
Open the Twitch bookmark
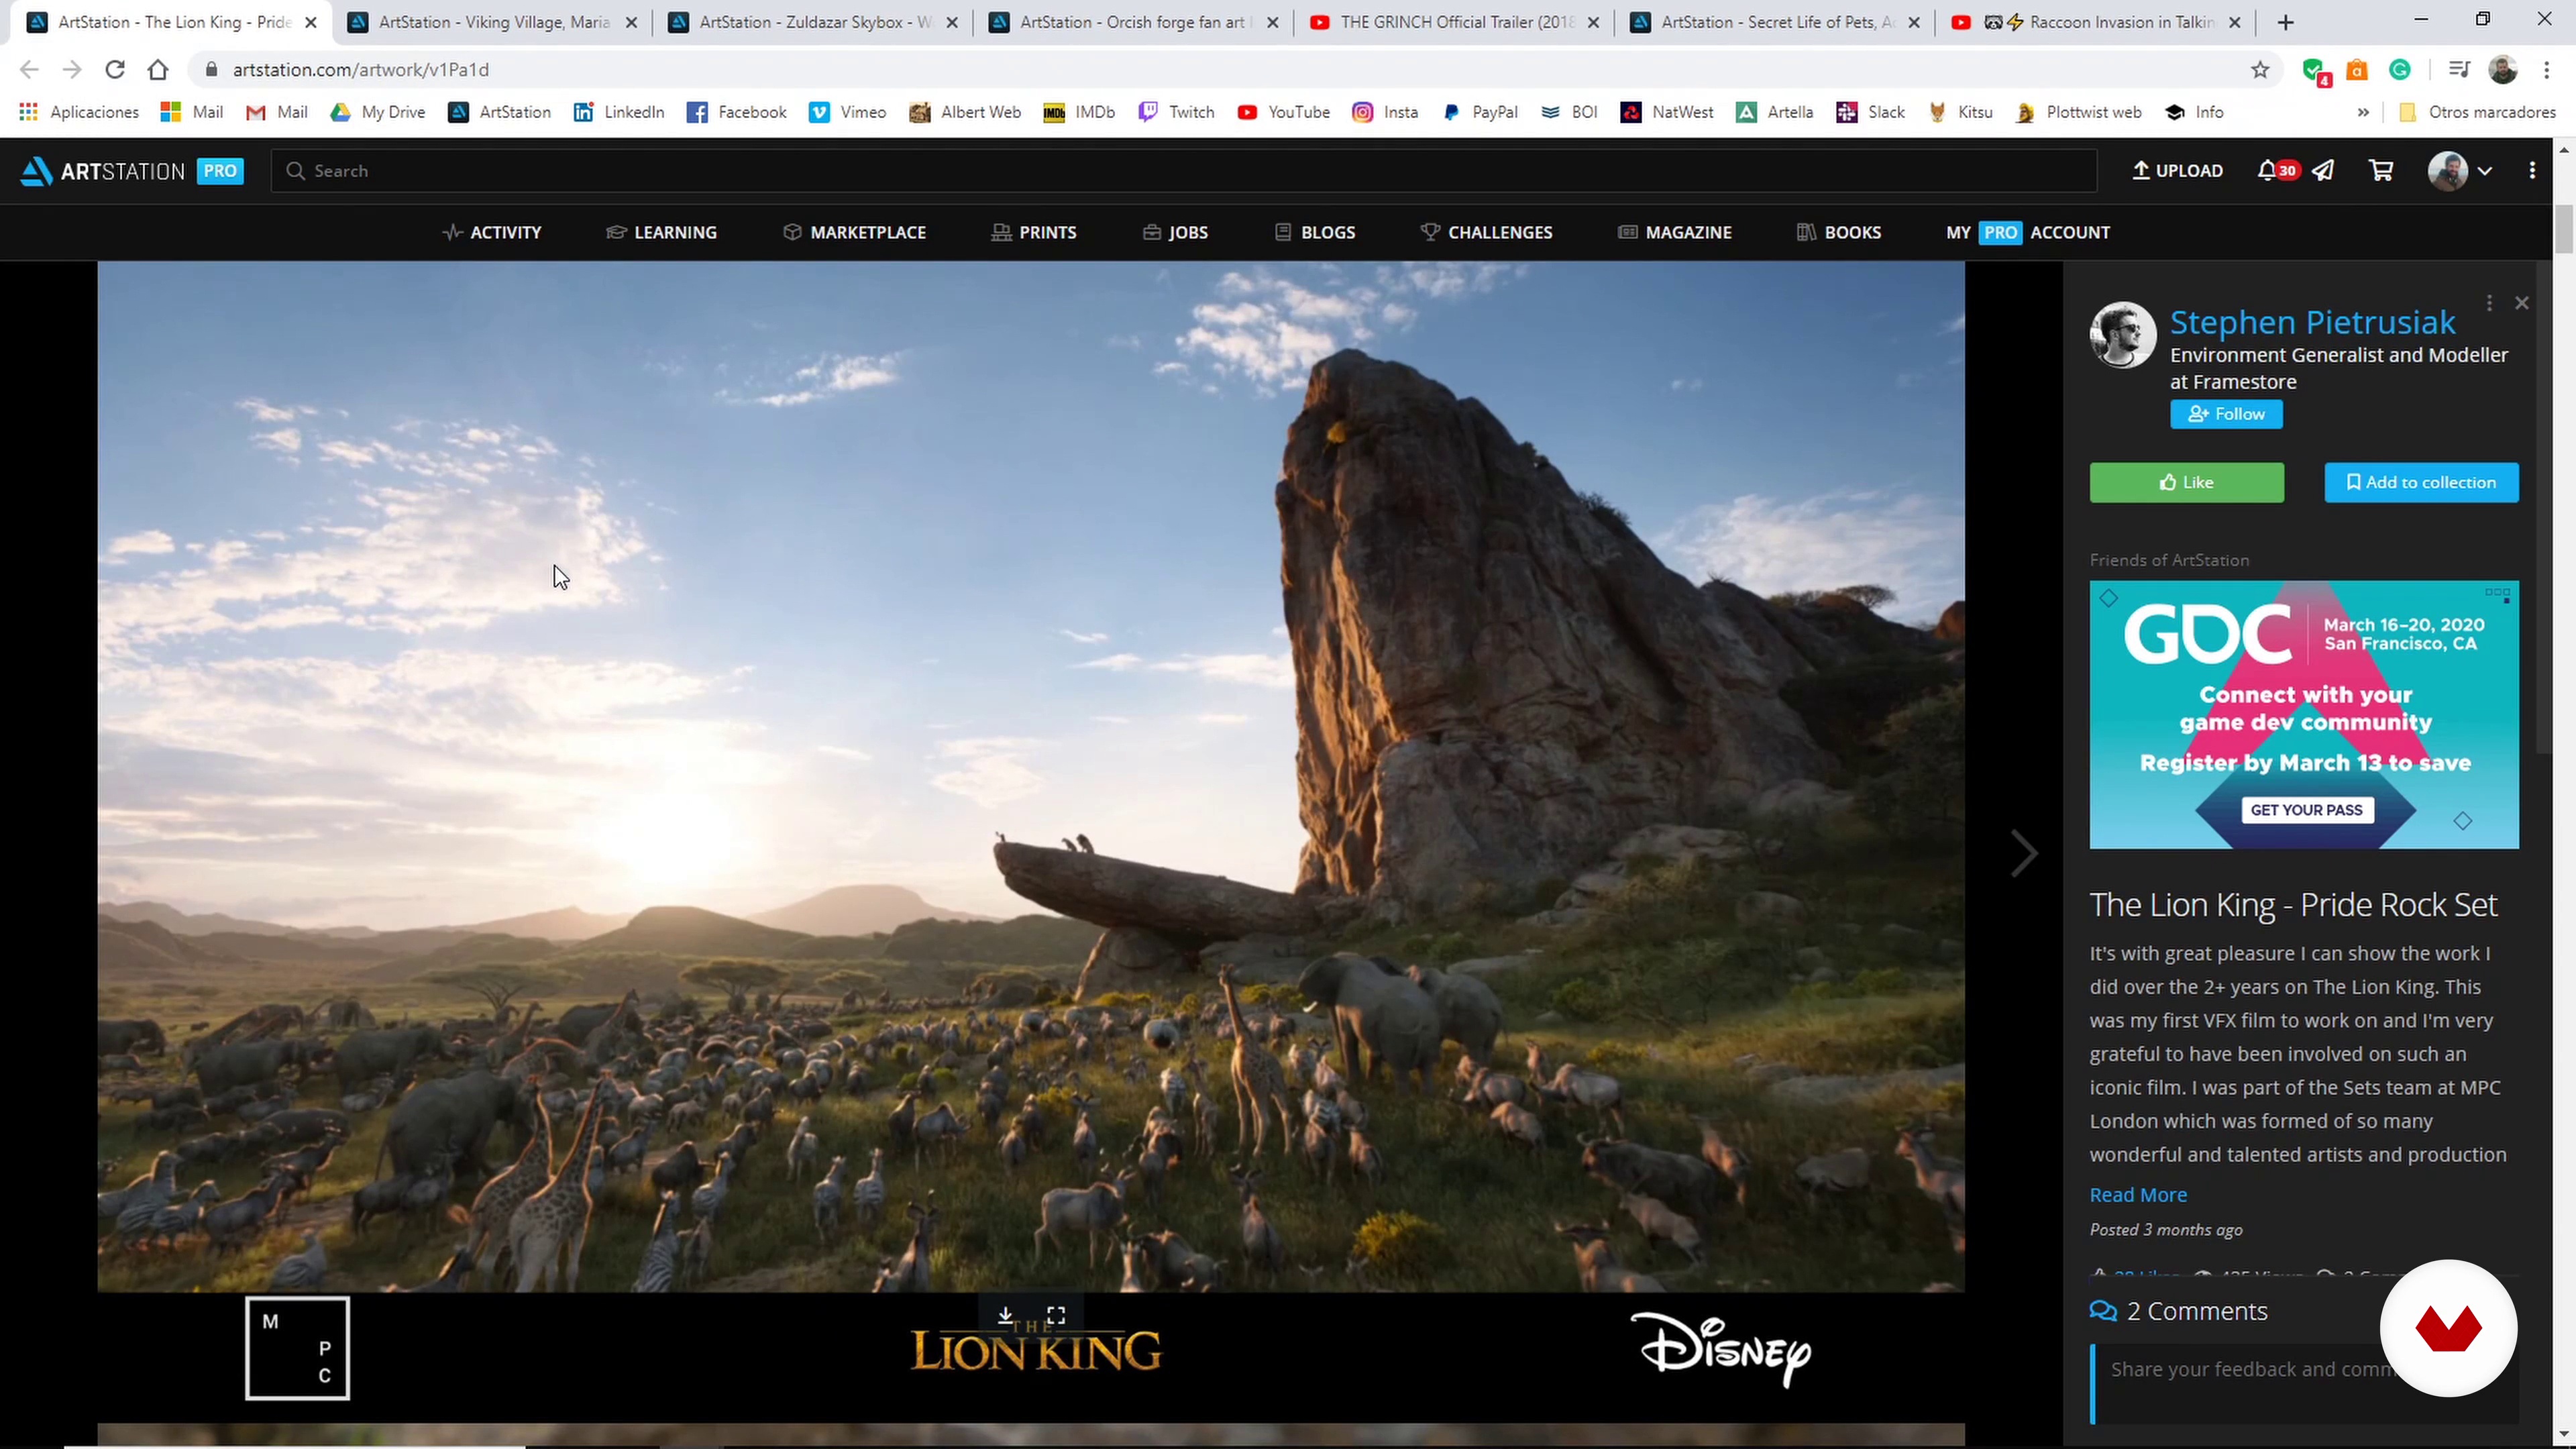point(1176,112)
